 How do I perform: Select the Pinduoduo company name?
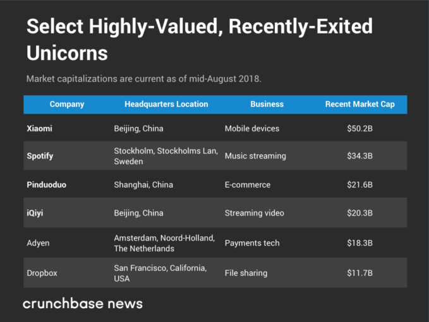[x=47, y=185]
